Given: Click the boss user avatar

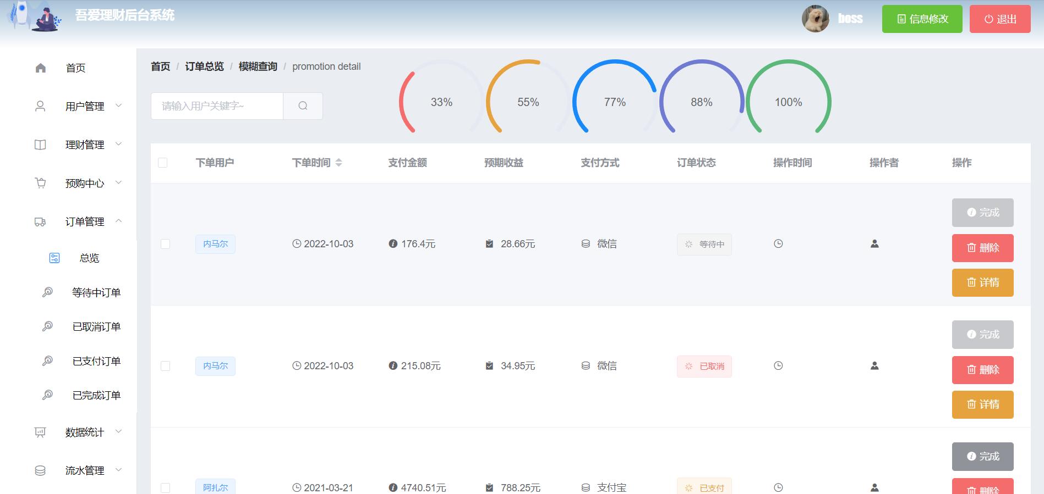Looking at the screenshot, I should [816, 19].
